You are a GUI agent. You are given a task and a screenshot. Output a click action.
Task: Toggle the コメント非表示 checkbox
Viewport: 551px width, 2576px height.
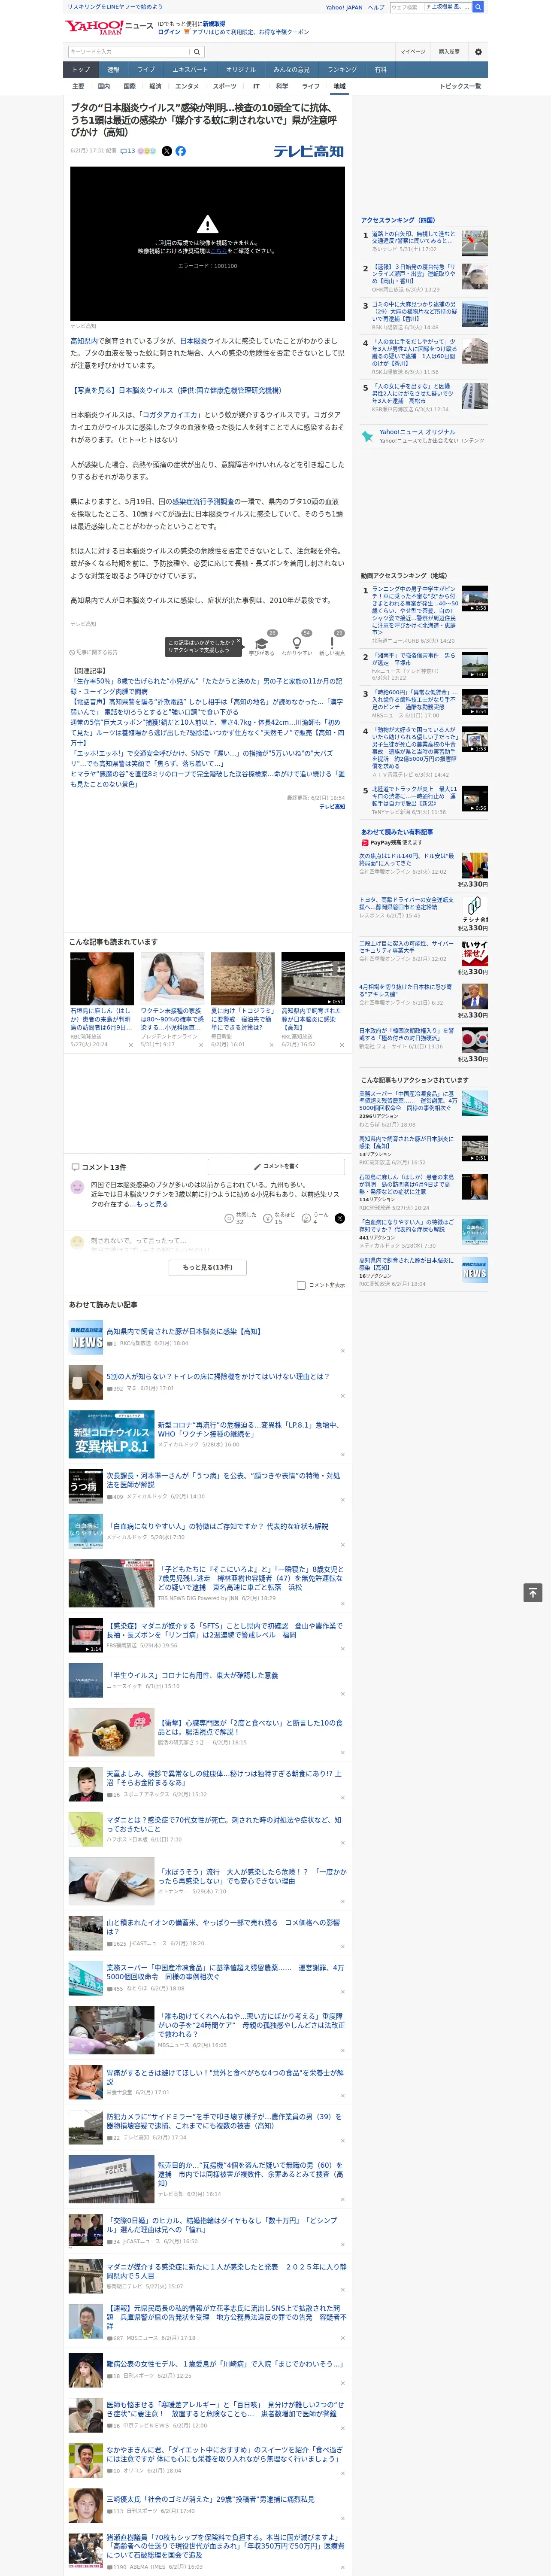pyautogui.click(x=301, y=1285)
